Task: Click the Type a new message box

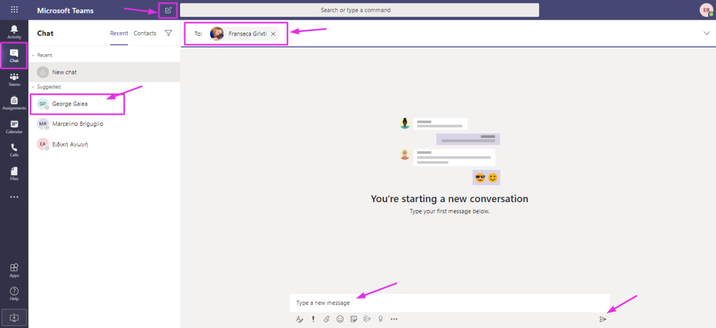Action: (449, 303)
